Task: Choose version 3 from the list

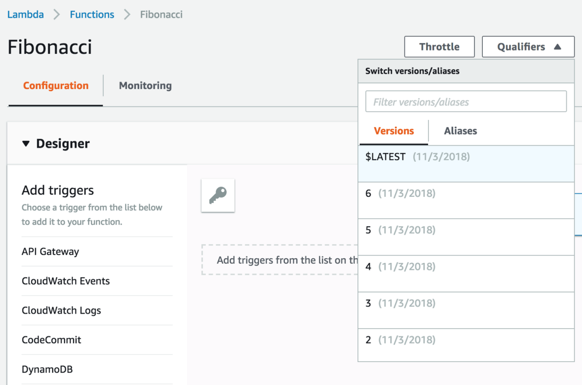Action: pyautogui.click(x=466, y=310)
